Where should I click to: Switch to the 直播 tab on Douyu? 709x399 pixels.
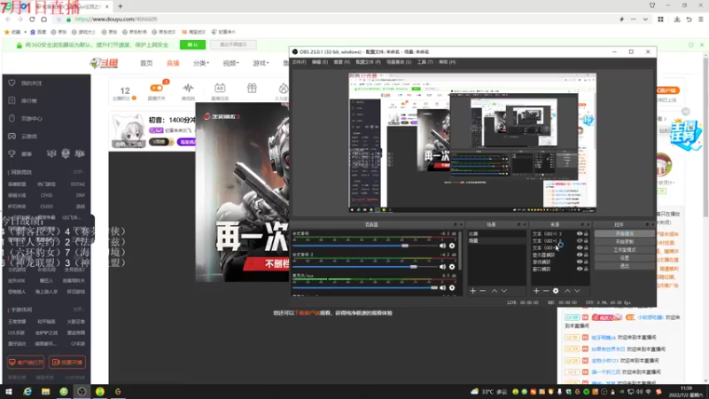pyautogui.click(x=173, y=63)
